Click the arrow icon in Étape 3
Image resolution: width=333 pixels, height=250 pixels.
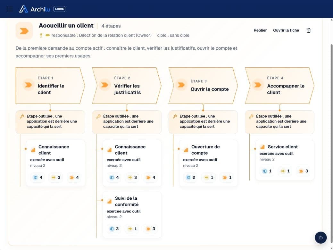(181, 85)
